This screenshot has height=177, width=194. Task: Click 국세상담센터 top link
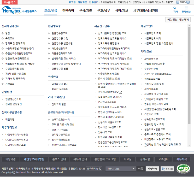[x=124, y=2]
